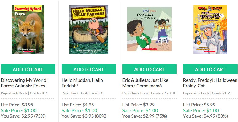This screenshot has width=238, height=122.
Task: Click the You Save $2.99 (75%) text
Action: pos(145,116)
